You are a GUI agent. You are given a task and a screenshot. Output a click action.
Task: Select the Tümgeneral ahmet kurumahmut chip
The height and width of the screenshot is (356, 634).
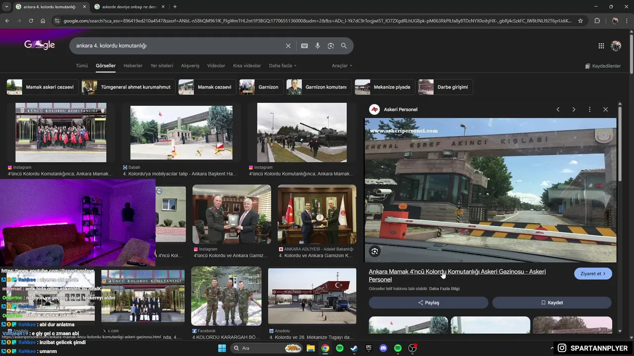(128, 87)
